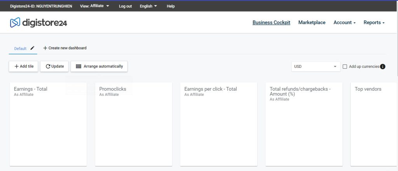398x171 pixels.
Task: Click the Digistore24 logo
Action: (x=38, y=23)
